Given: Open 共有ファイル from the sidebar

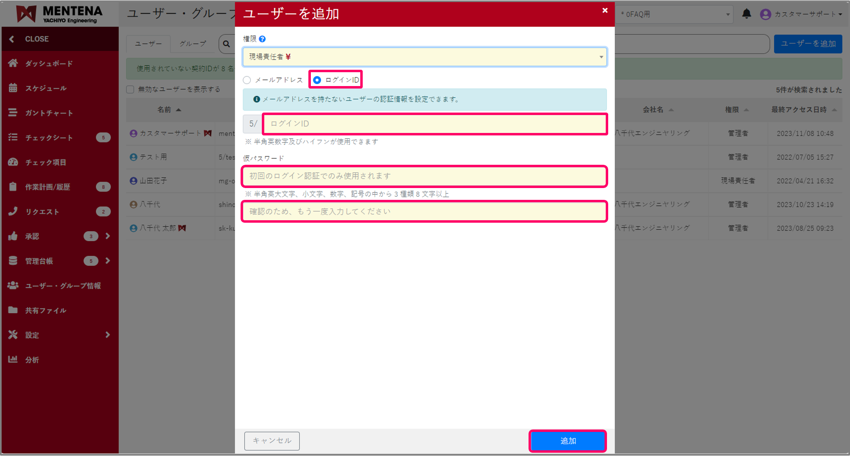Looking at the screenshot, I should tap(45, 310).
